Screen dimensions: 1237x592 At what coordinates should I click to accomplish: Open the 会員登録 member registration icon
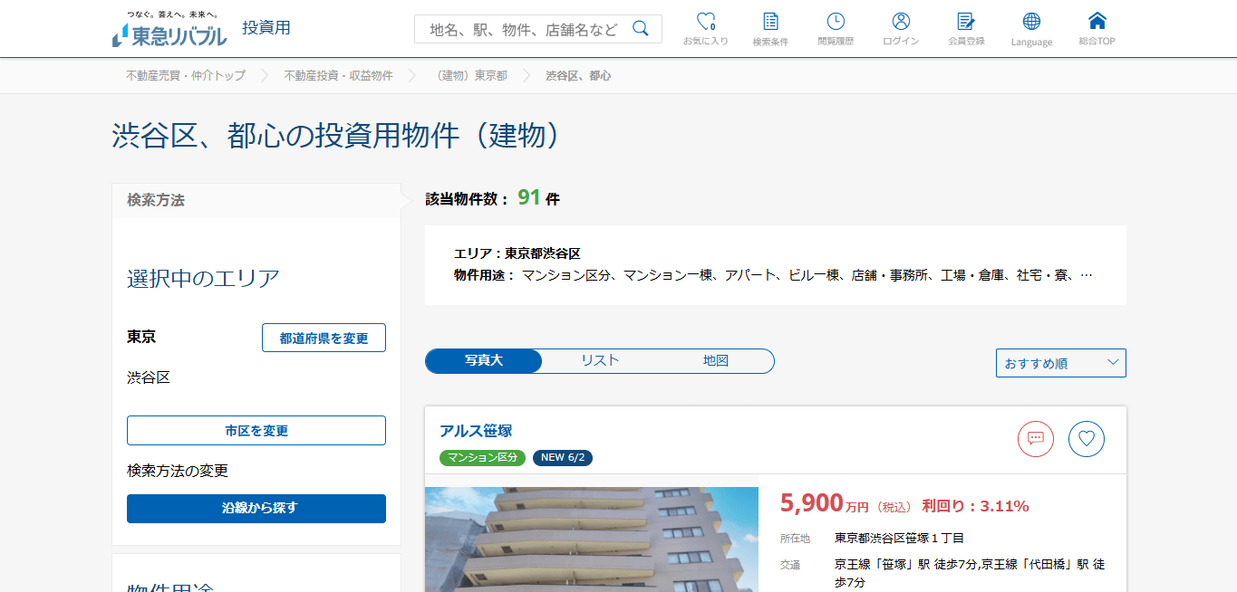[965, 27]
